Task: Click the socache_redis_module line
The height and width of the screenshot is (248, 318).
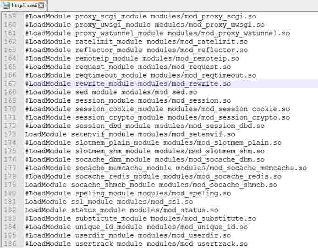Action: (x=153, y=176)
